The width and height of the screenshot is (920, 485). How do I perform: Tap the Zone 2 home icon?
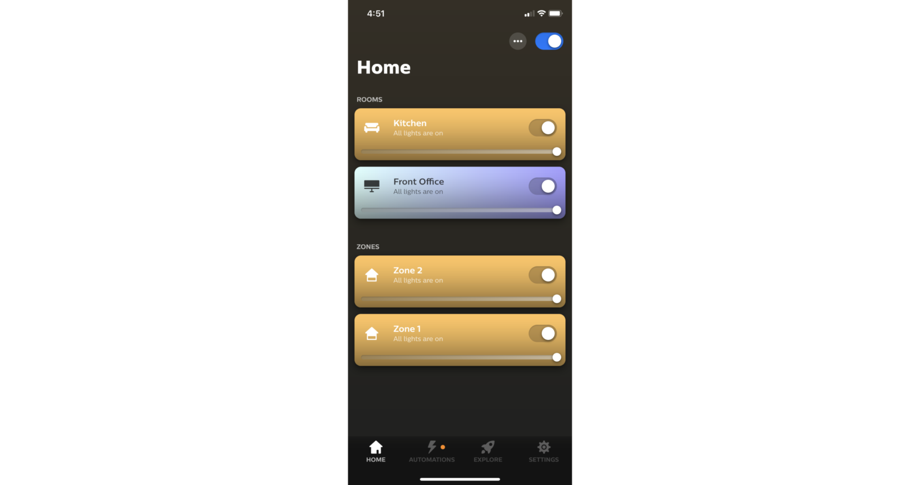pyautogui.click(x=372, y=274)
